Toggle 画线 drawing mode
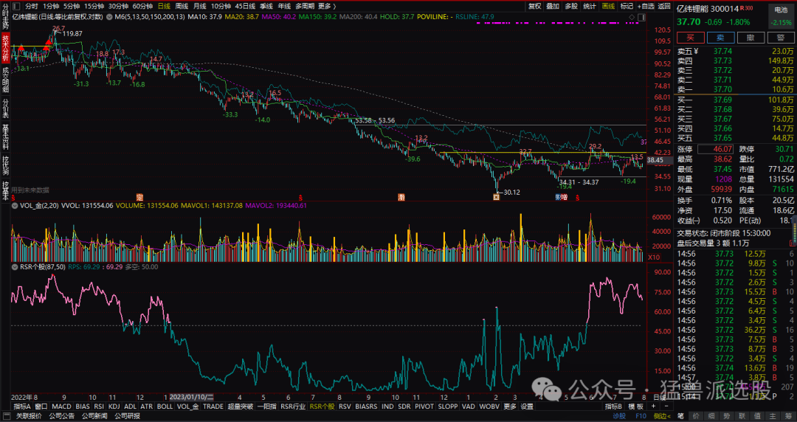Screen dimensions: 797x422 pos(608,6)
